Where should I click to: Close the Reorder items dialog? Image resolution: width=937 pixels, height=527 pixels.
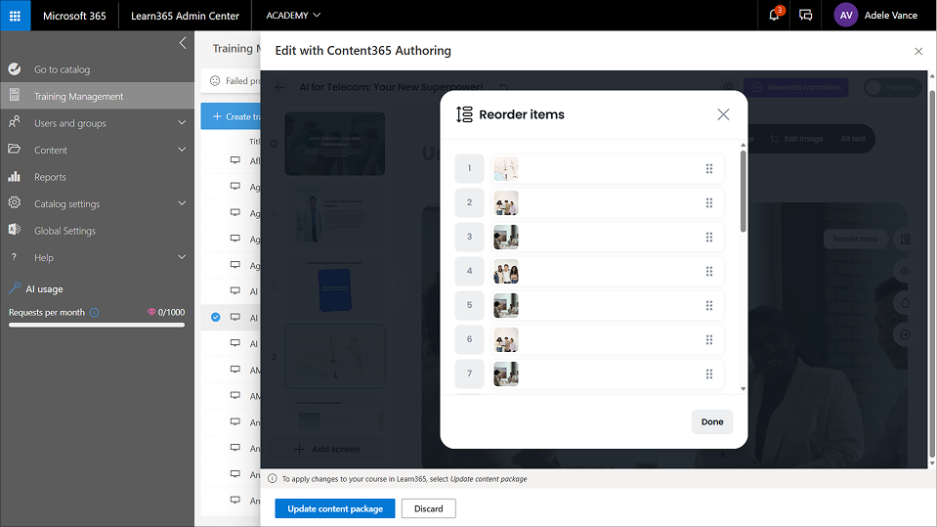coord(723,114)
